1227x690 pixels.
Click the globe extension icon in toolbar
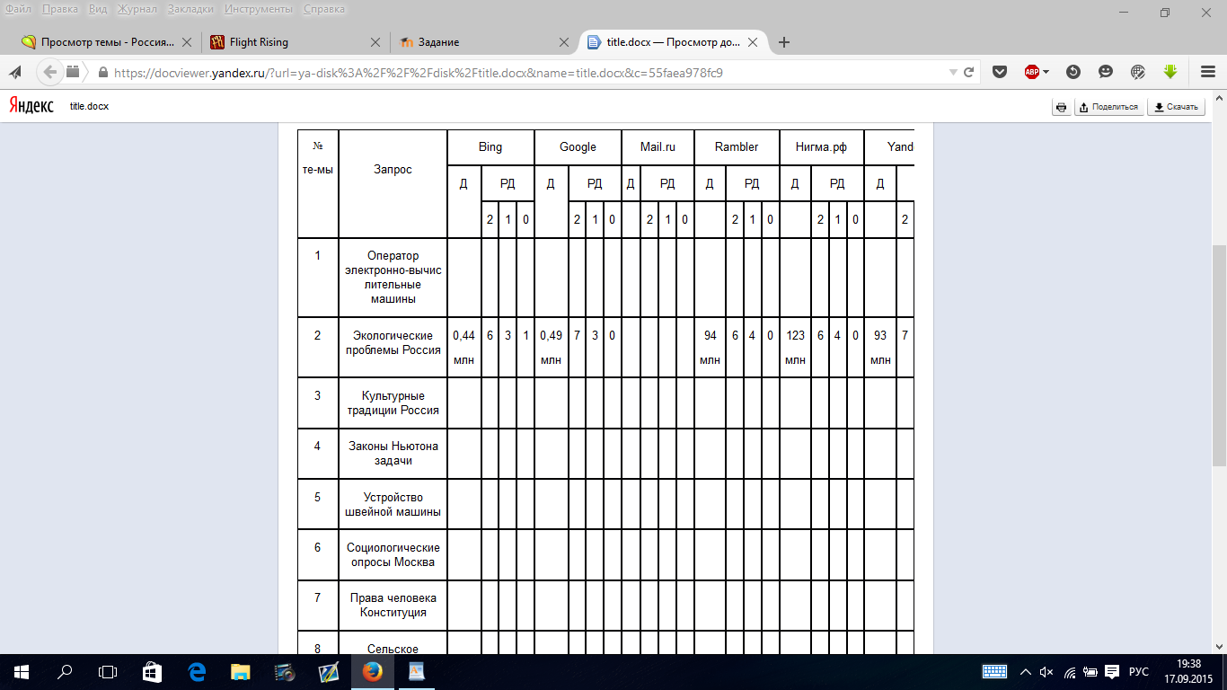coord(1138,72)
